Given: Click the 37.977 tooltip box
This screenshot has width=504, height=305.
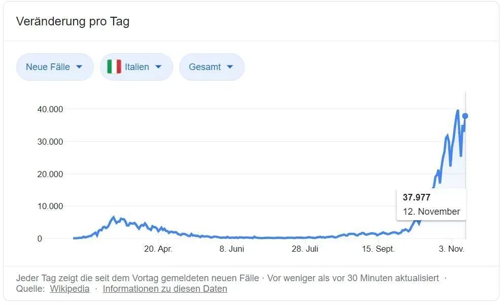Looking at the screenshot, I should (x=431, y=205).
